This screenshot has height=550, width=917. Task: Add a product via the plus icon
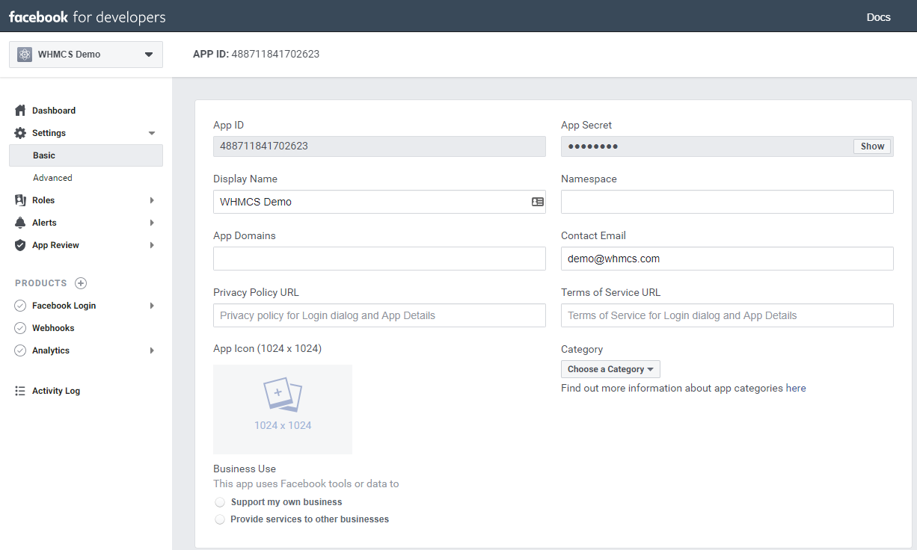[x=81, y=283]
